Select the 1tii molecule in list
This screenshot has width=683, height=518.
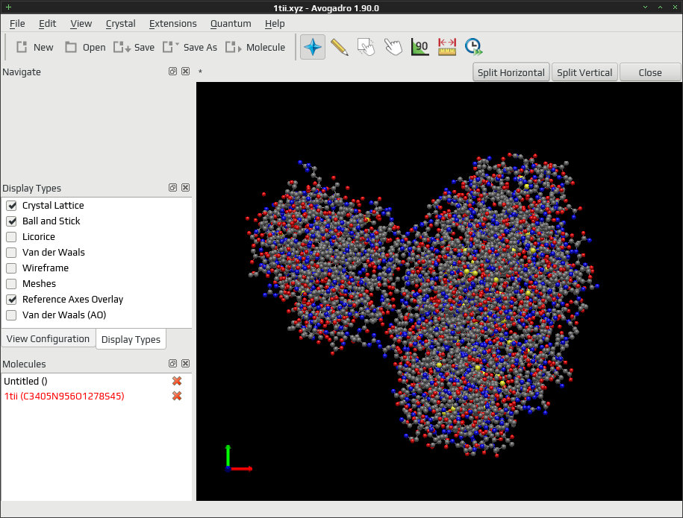pos(64,397)
